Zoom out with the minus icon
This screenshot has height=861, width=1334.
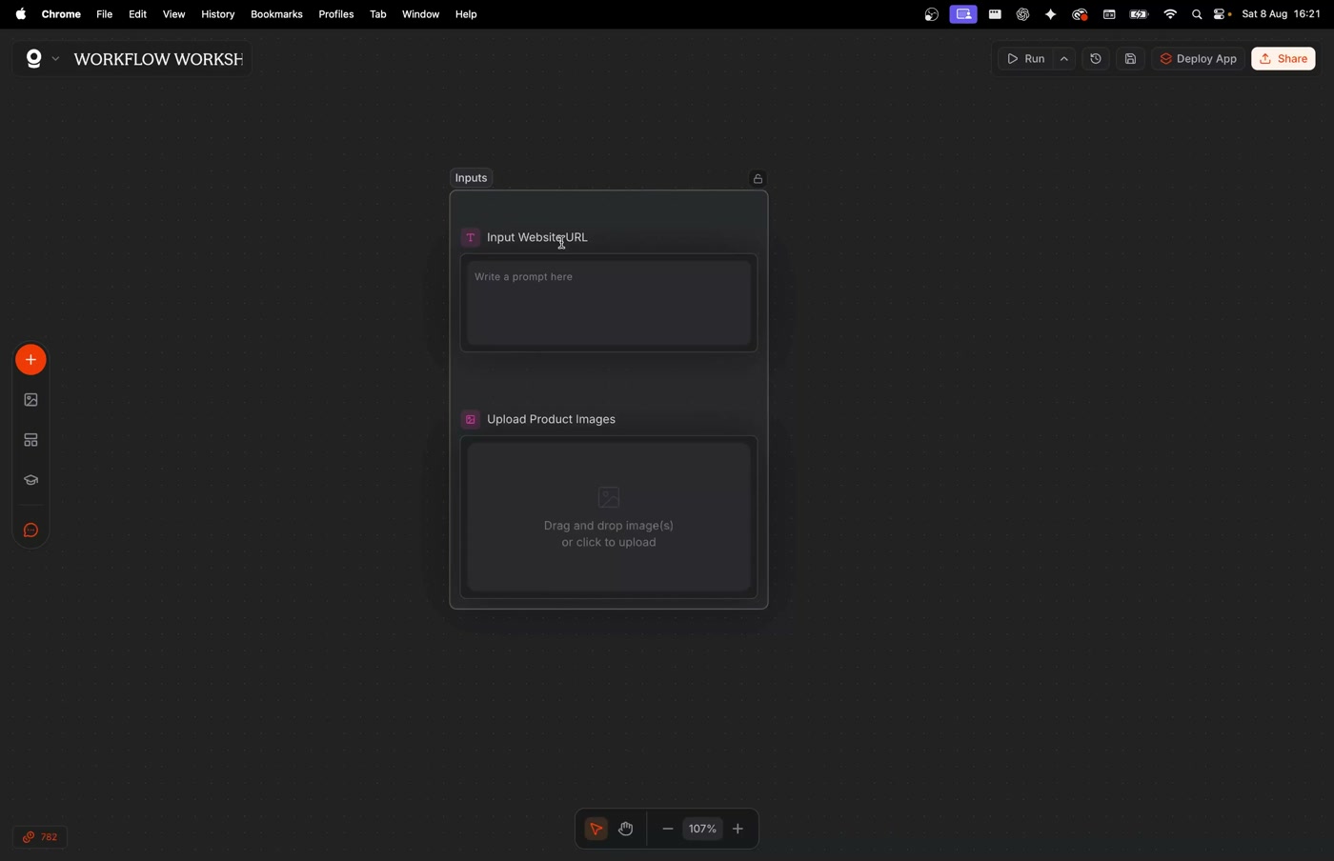coord(667,830)
